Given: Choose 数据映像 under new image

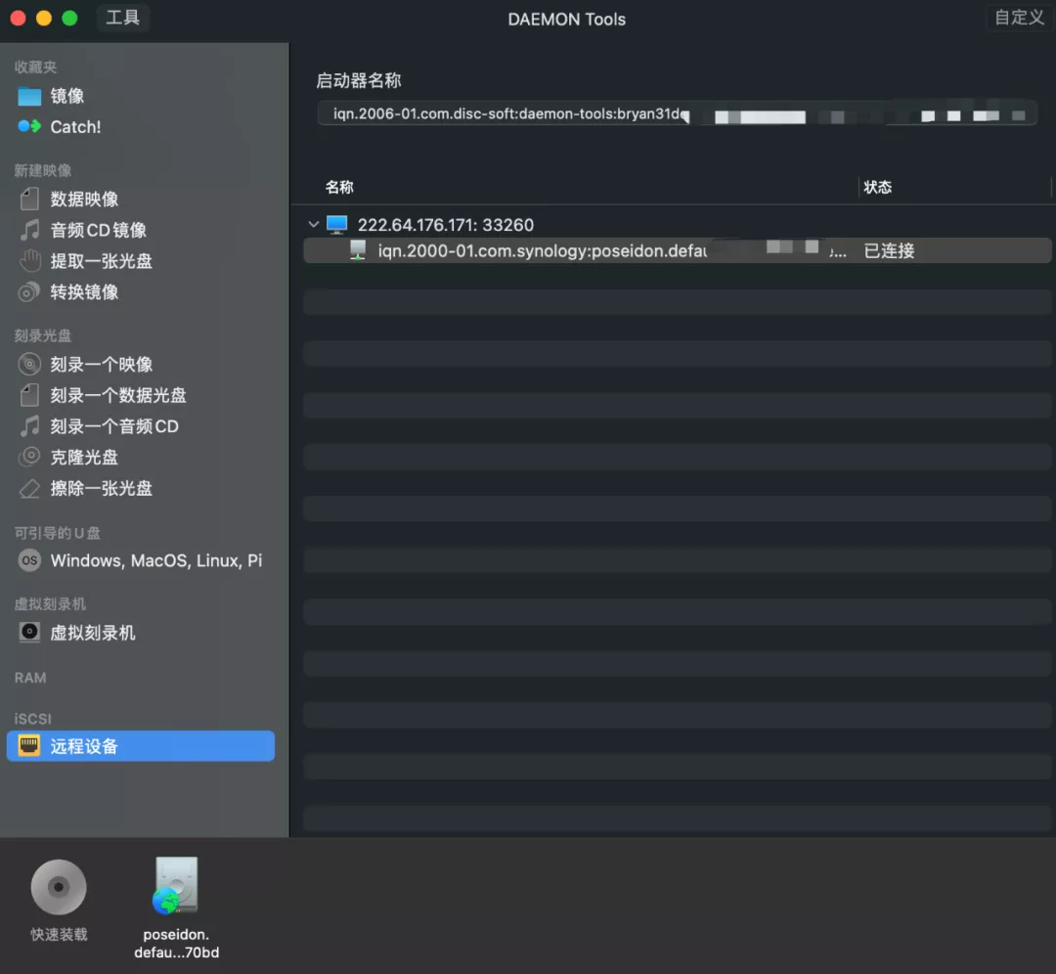Looking at the screenshot, I should click(x=84, y=199).
